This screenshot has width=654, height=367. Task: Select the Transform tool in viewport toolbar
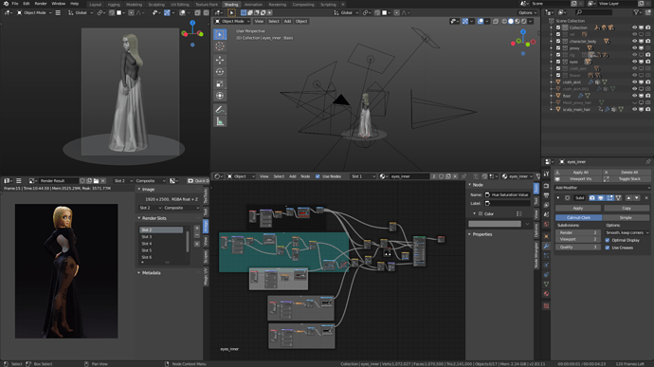(x=220, y=96)
